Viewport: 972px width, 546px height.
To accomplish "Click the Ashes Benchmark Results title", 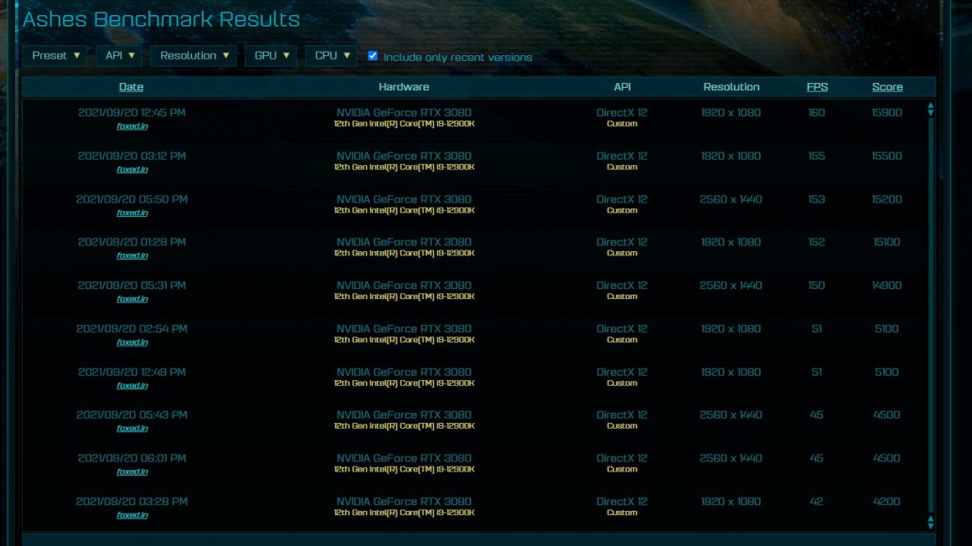I will coord(162,19).
